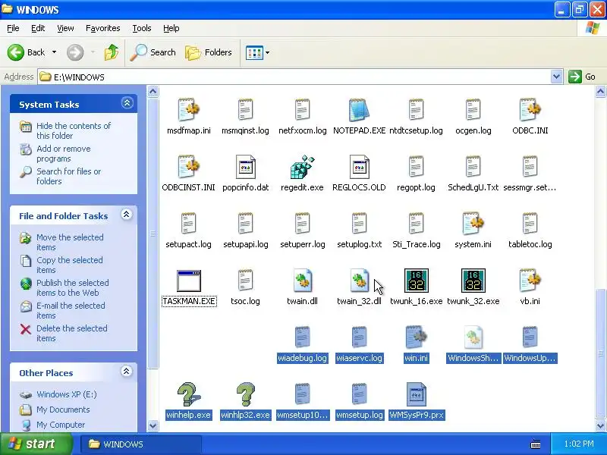Screen dimensions: 607x455
Task: Click the Go button
Action: pos(582,77)
